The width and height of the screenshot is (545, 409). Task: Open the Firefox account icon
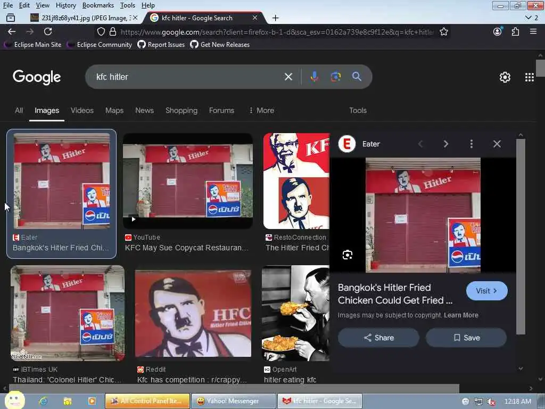(x=498, y=31)
